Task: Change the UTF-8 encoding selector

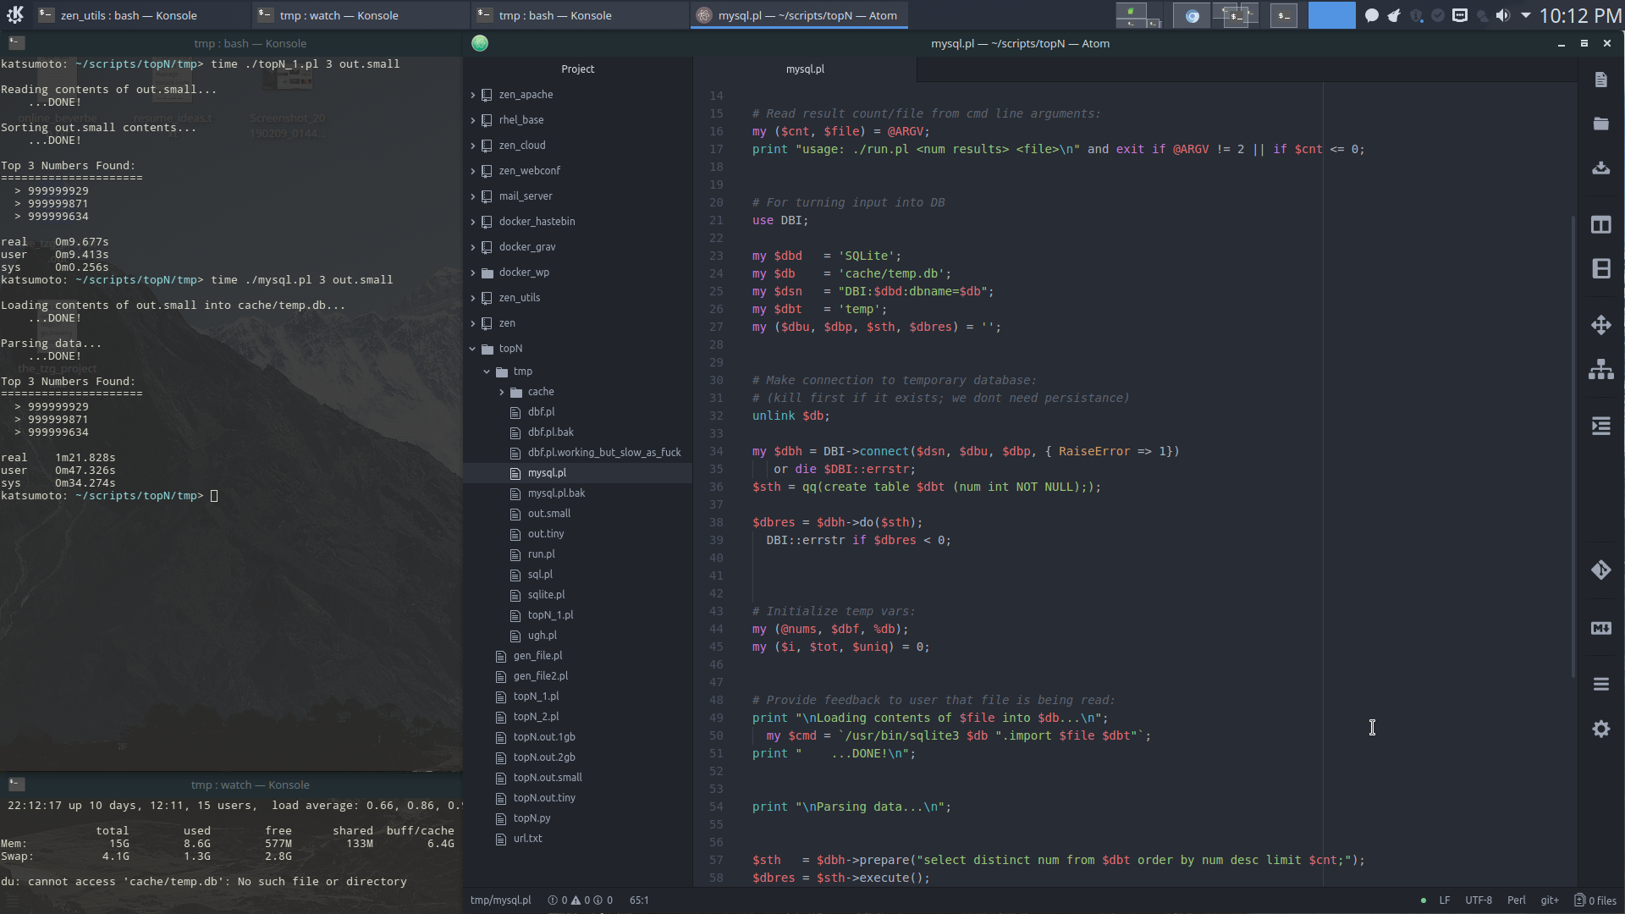Action: click(x=1479, y=900)
